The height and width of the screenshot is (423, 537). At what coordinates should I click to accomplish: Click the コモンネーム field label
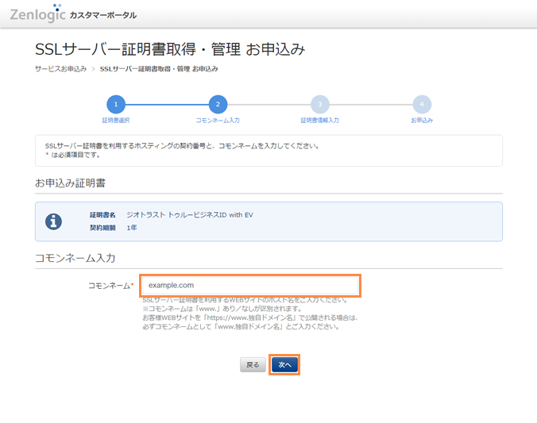click(x=110, y=286)
